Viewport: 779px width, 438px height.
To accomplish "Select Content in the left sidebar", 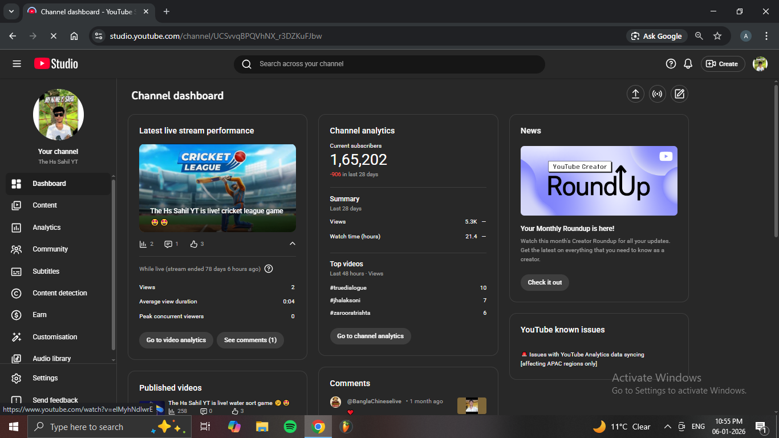I will (x=44, y=205).
